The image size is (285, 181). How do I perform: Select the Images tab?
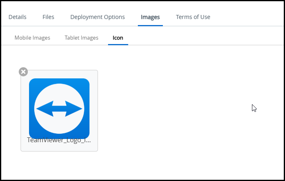150,17
